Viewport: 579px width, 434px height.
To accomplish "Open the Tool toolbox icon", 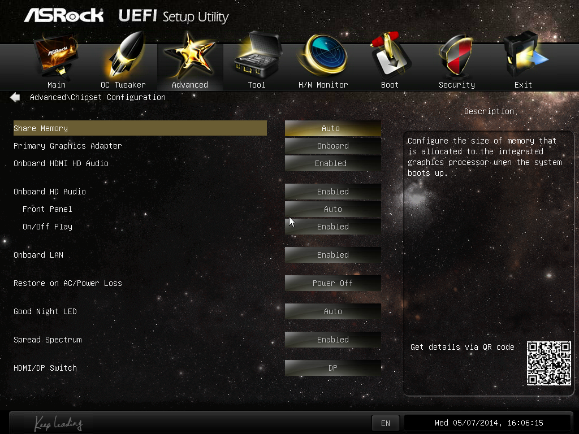I will tap(257, 55).
